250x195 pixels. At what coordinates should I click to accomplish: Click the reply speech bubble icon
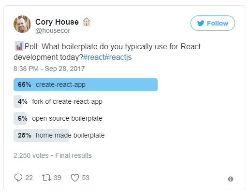click(x=18, y=178)
